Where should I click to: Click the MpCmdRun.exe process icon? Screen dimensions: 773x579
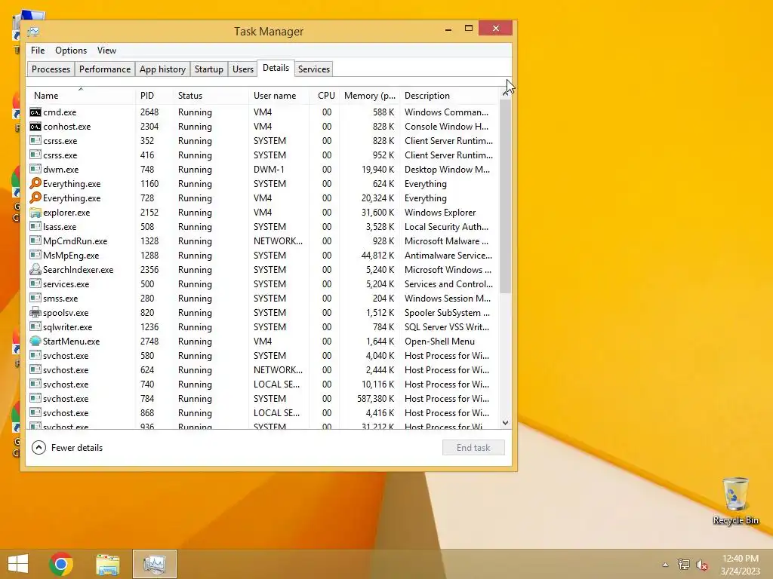[35, 240]
